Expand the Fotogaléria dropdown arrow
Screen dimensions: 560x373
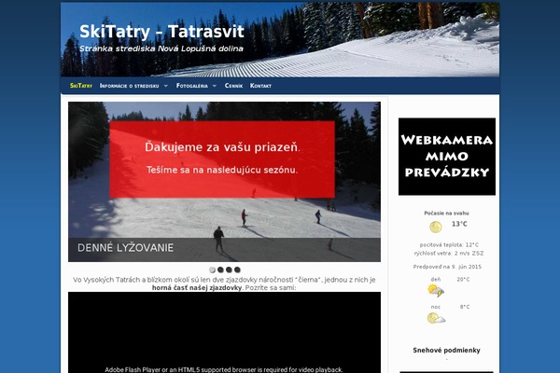(x=215, y=86)
